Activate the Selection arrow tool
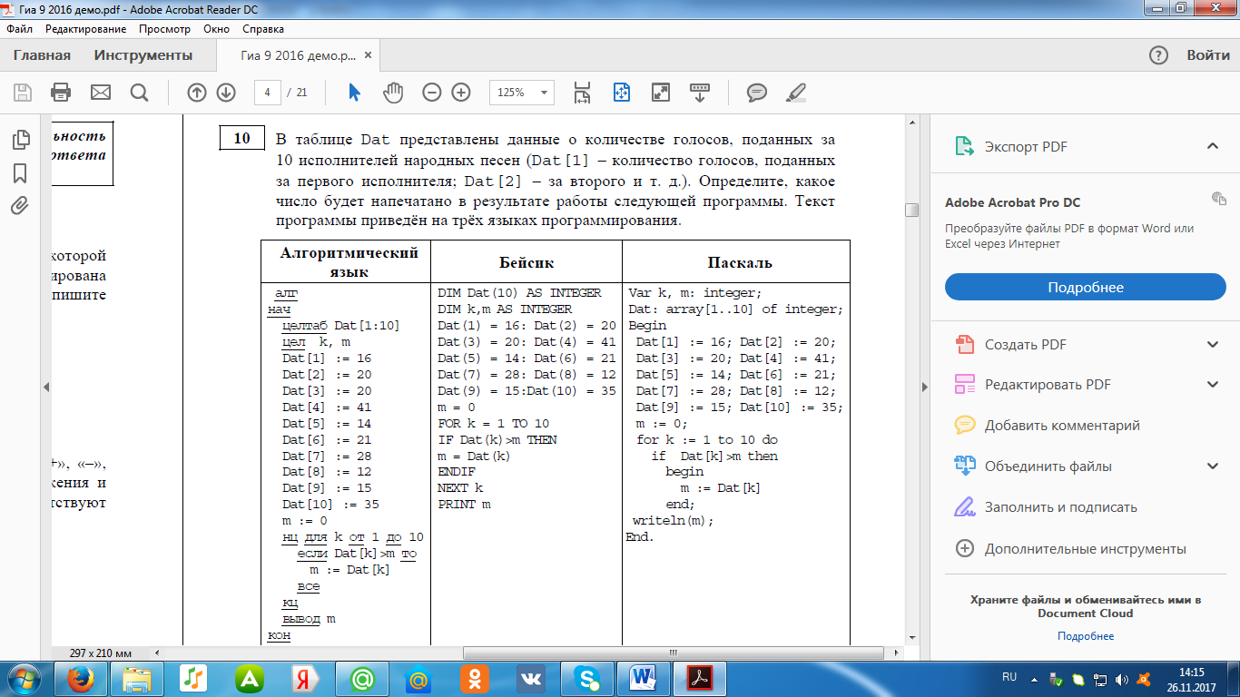Viewport: 1240px width, 697px height. click(x=355, y=93)
